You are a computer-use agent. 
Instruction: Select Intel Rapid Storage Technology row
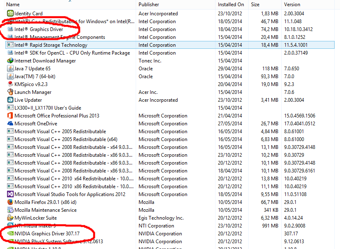pyautogui.click(x=170, y=45)
